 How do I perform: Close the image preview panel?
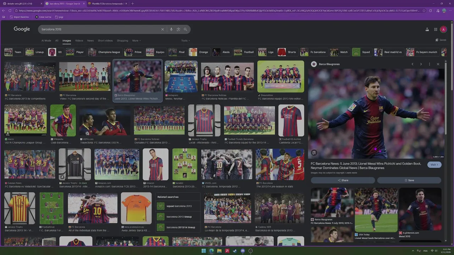coord(438,64)
